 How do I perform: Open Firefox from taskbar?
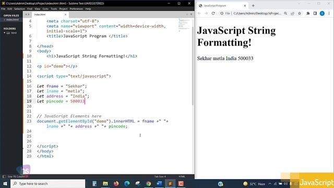coord(116,183)
